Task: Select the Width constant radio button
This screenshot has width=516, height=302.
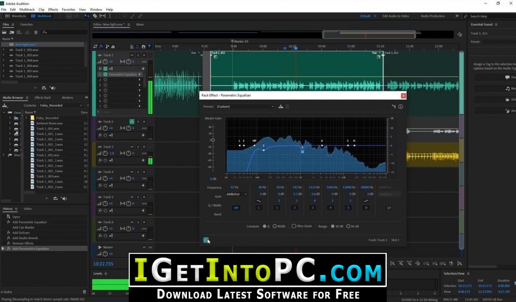Action: point(274,226)
